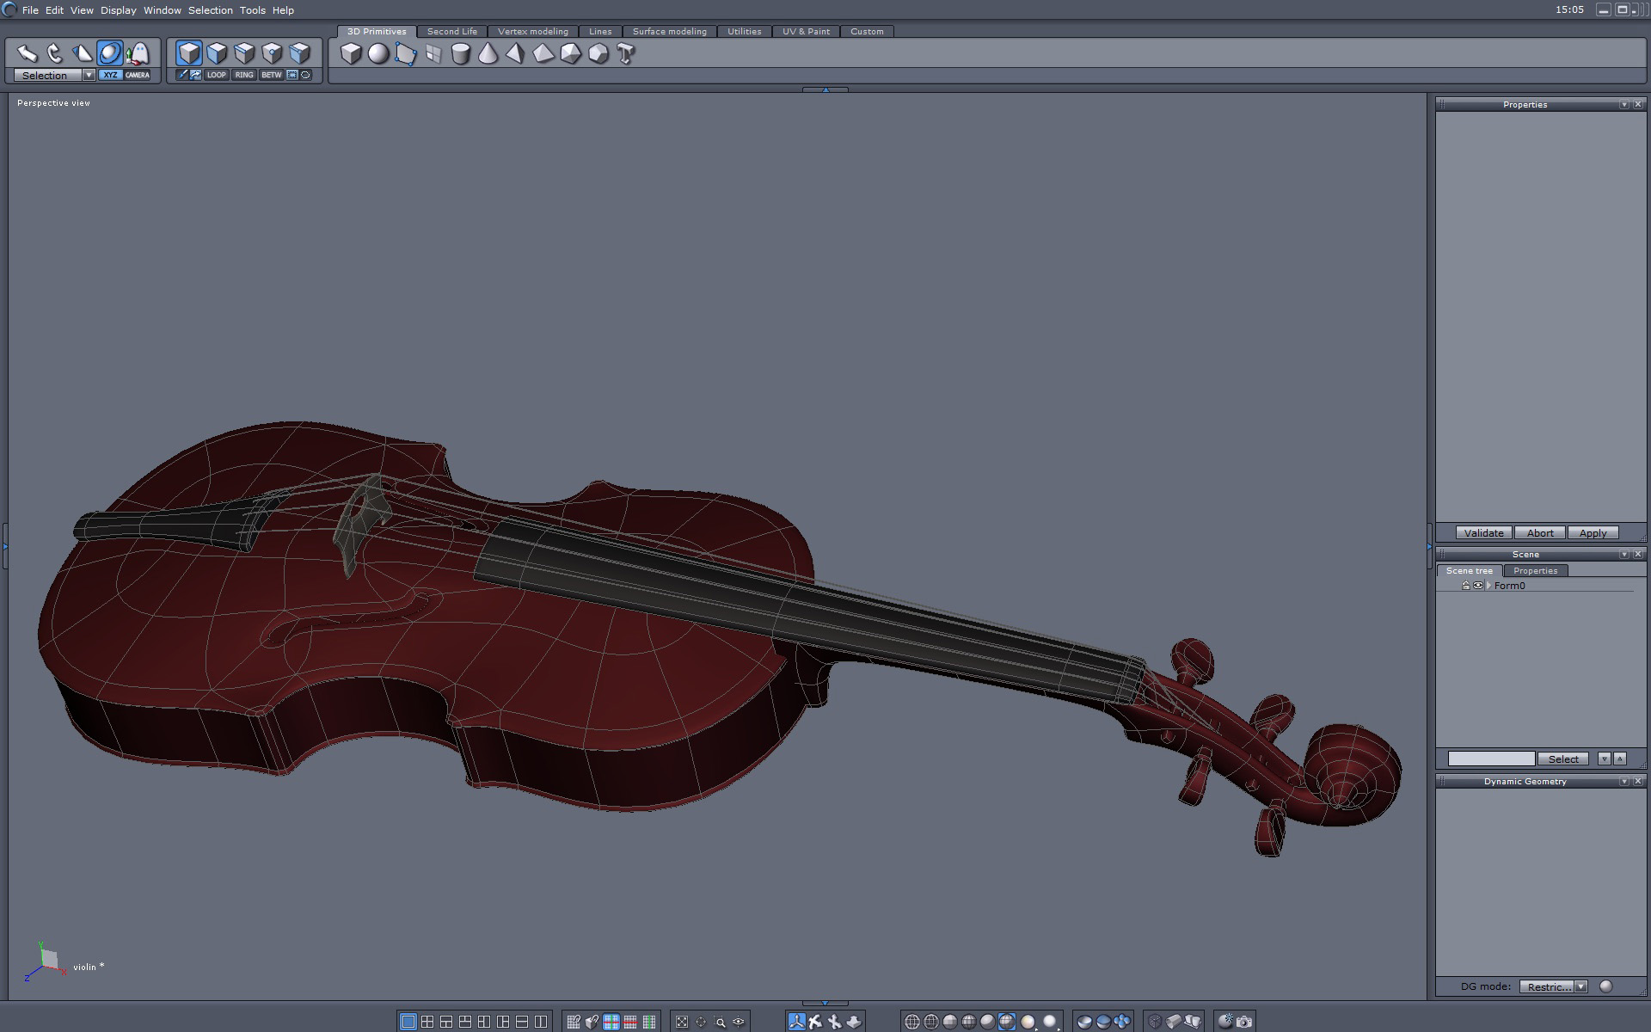Open the Vertex modeling tab

532,32
